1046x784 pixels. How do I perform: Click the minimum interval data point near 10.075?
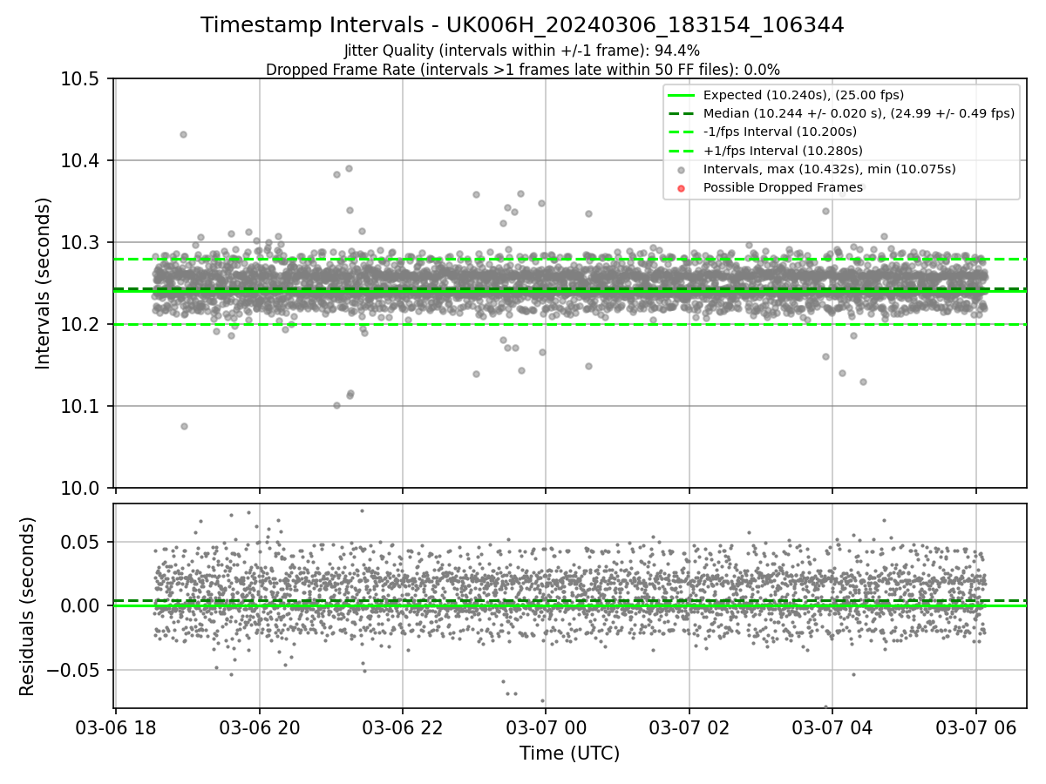(184, 426)
